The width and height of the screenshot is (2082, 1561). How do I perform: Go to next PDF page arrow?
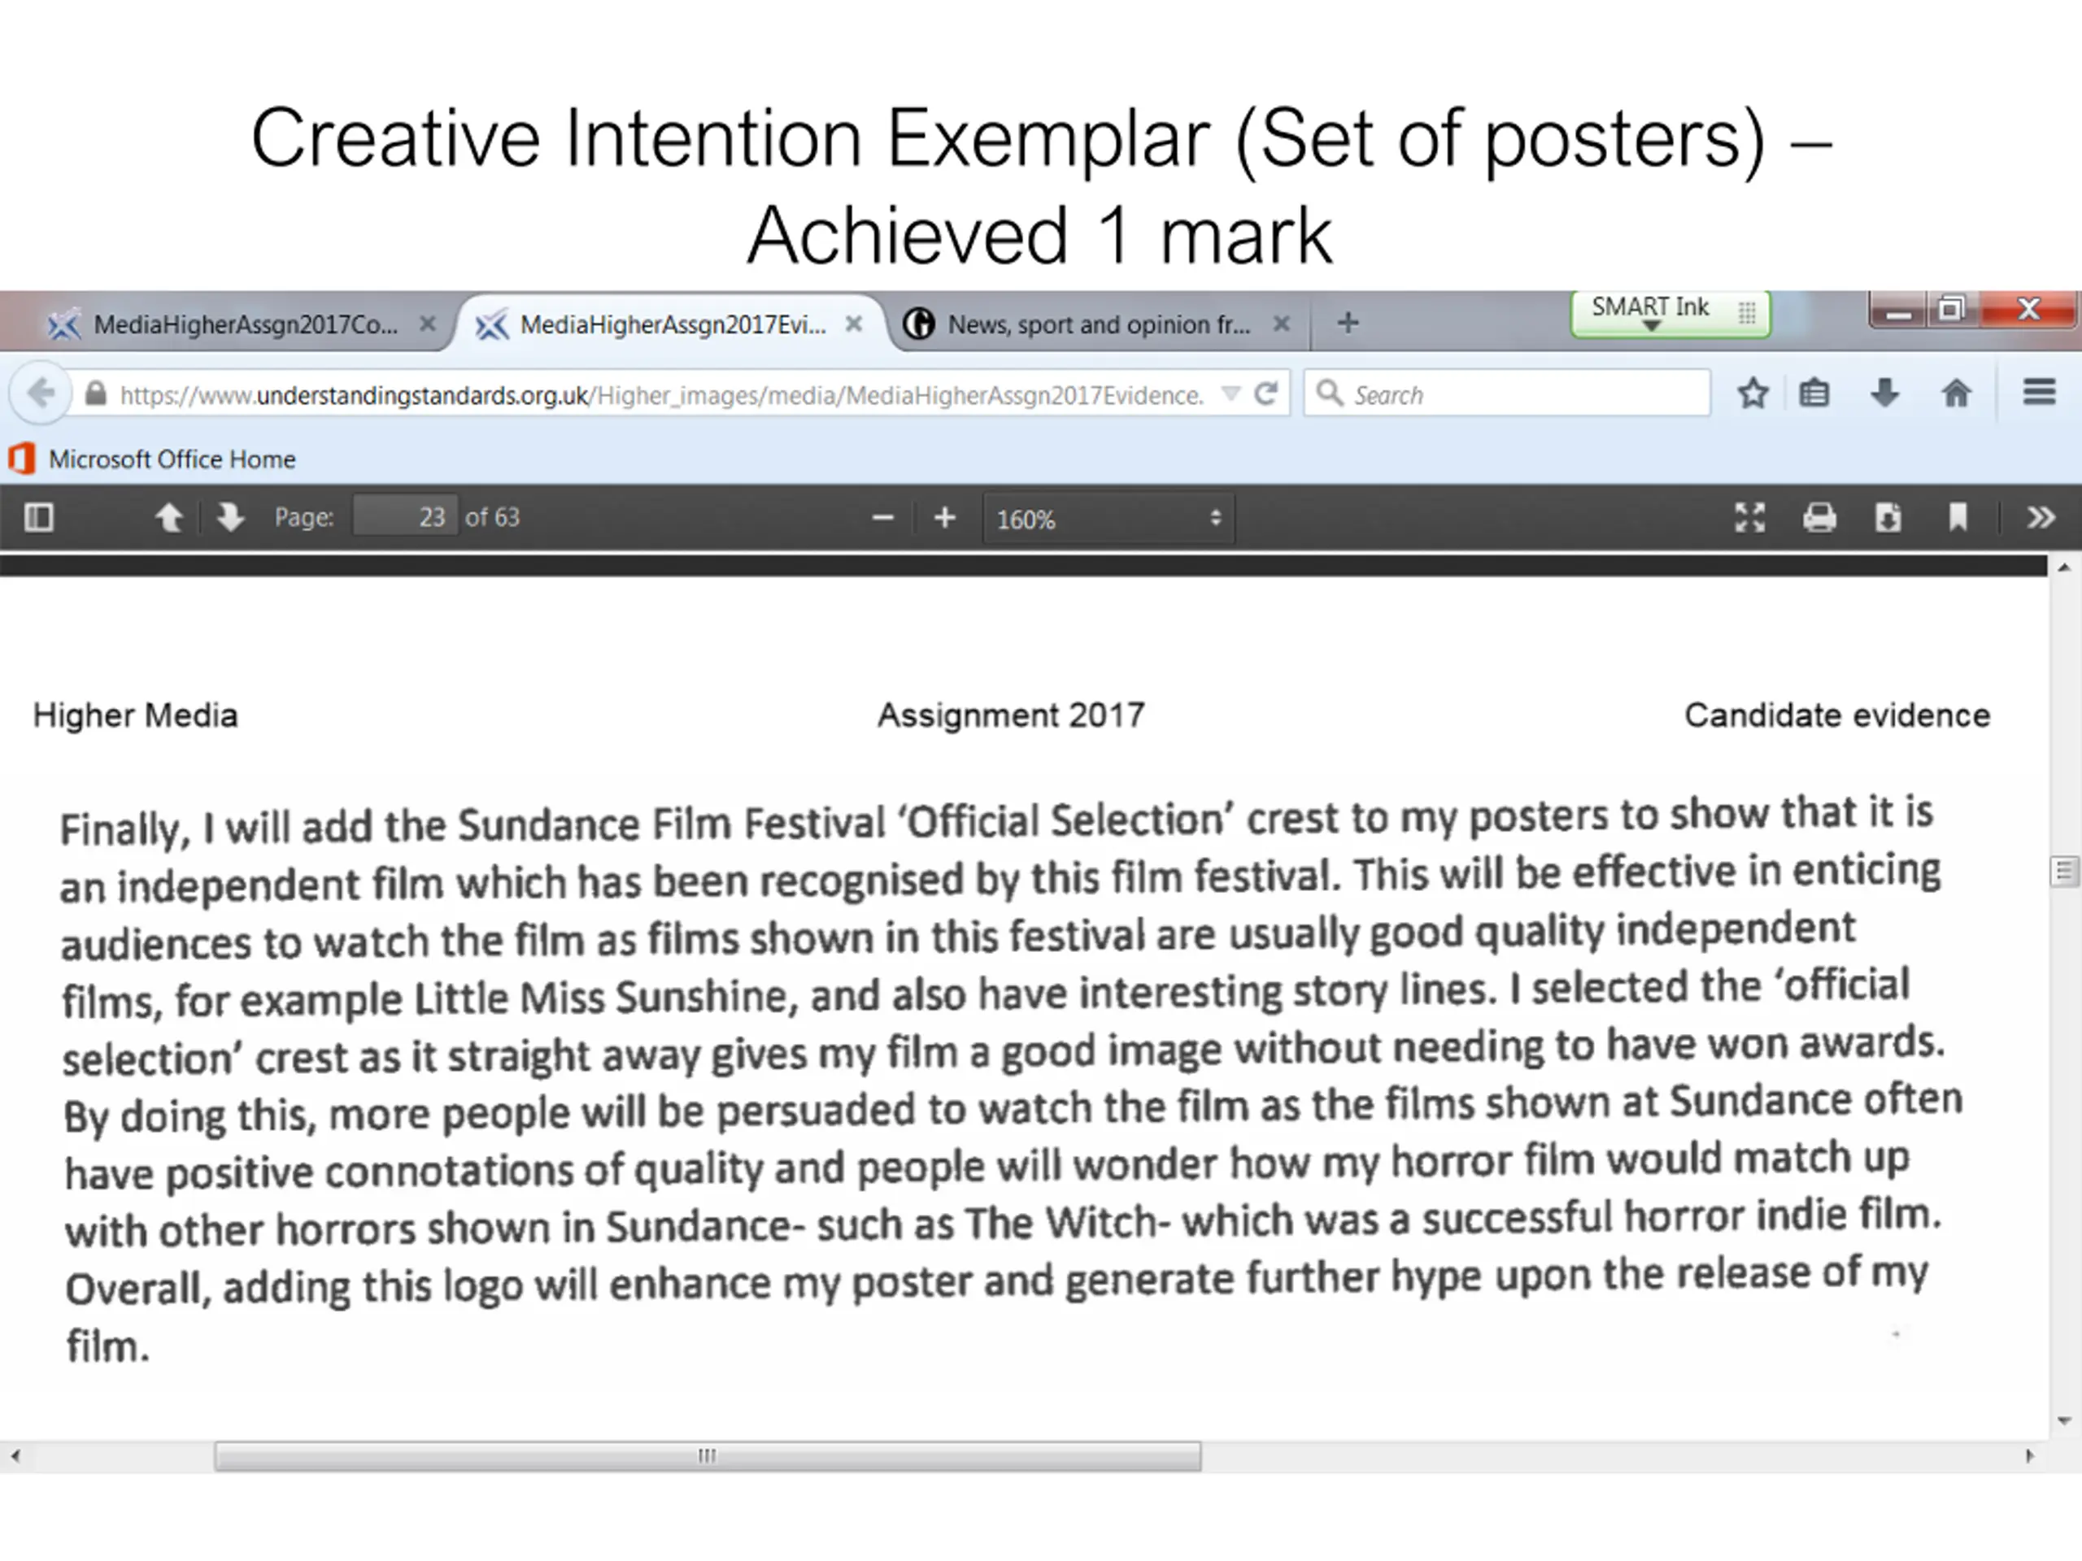pyautogui.click(x=229, y=516)
